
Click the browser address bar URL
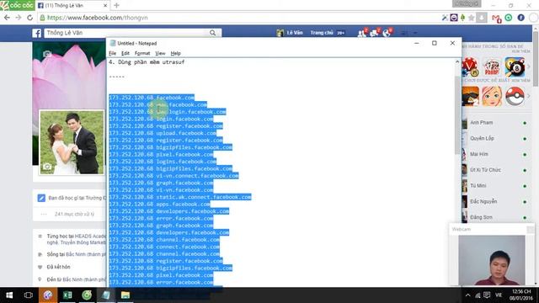98,18
